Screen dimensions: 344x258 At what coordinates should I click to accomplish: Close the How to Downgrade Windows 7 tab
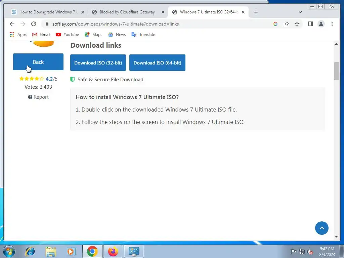83,12
